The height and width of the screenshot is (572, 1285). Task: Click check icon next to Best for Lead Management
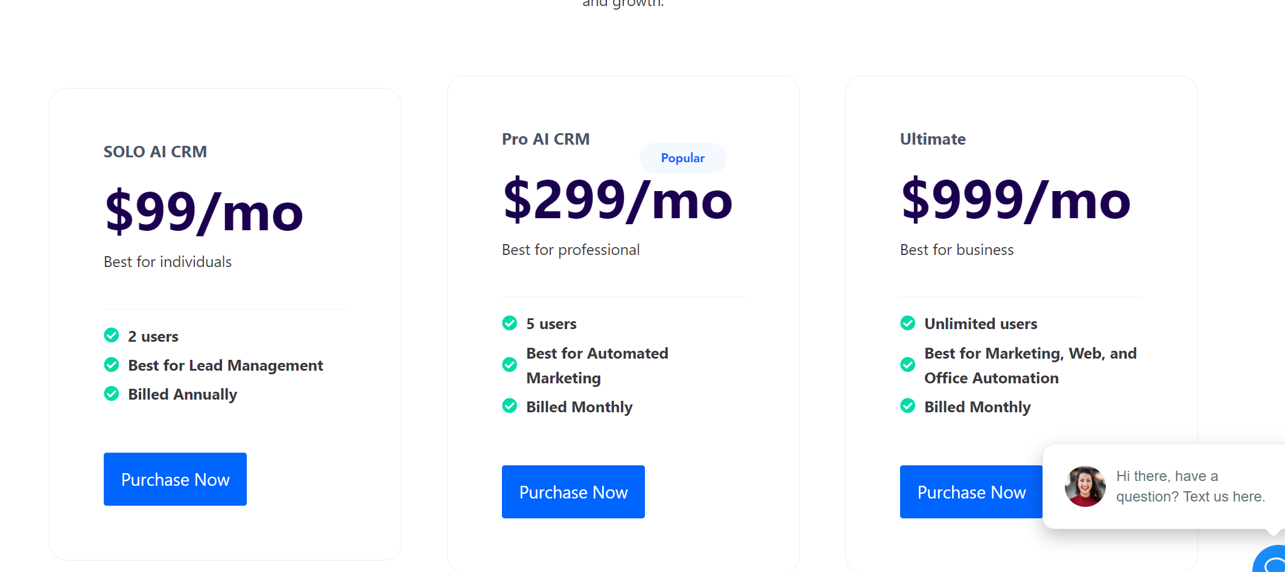pyautogui.click(x=112, y=365)
